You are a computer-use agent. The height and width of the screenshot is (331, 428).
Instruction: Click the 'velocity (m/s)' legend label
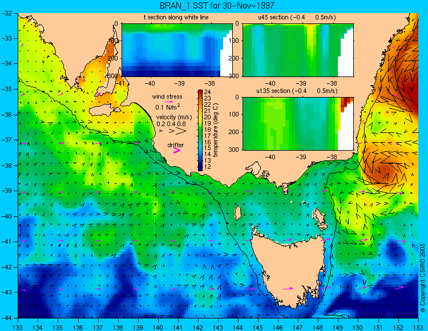tap(174, 118)
